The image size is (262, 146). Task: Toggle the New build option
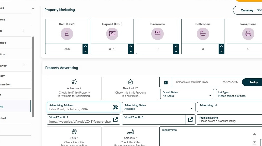[130, 88]
